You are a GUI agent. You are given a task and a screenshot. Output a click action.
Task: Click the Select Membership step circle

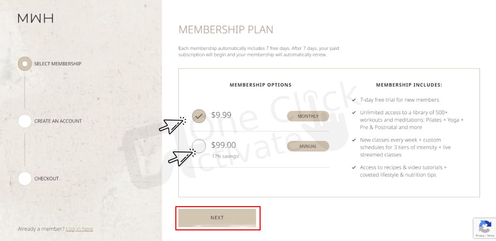(25, 63)
